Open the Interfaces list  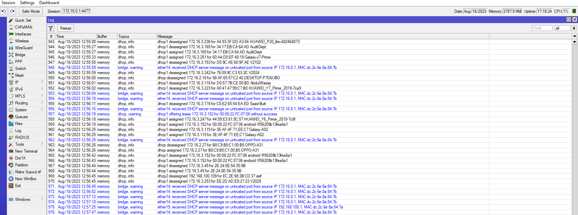pyautogui.click(x=23, y=34)
